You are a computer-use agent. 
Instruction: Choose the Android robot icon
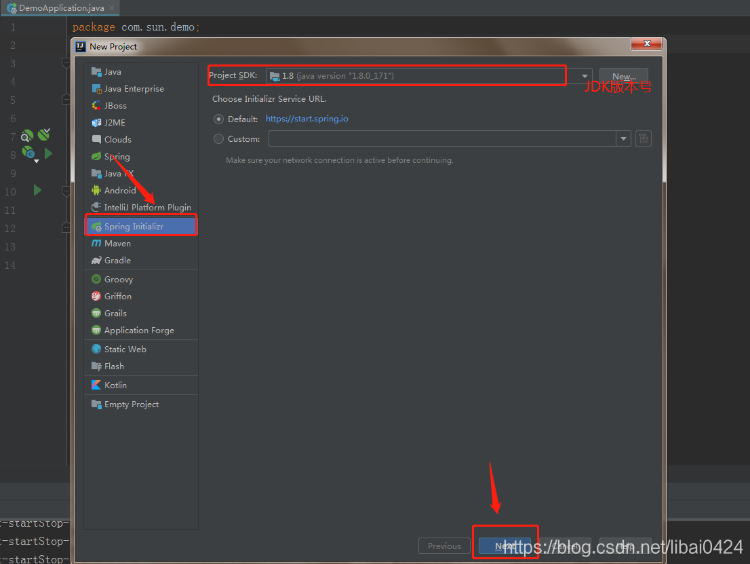[96, 190]
